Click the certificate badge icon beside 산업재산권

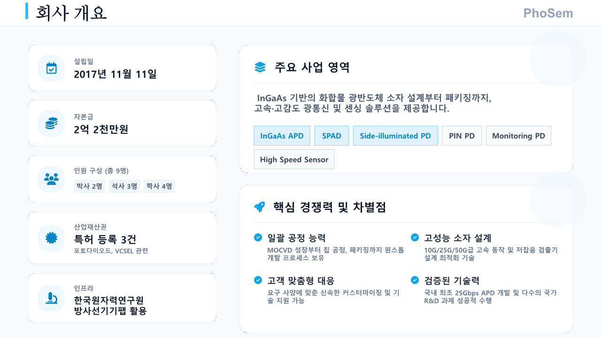click(x=51, y=238)
